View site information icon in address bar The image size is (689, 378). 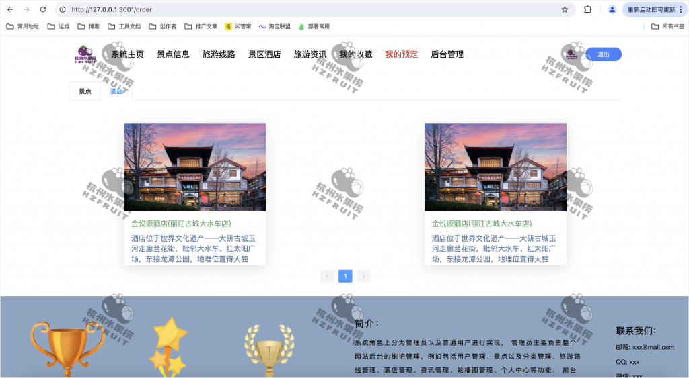pyautogui.click(x=63, y=9)
